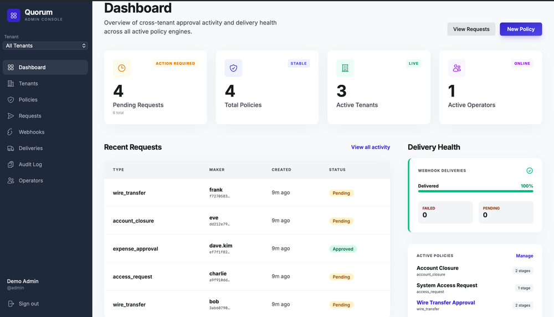Click the shield icon on Total Policies card
Screen dimensions: 554x317
click(x=233, y=68)
